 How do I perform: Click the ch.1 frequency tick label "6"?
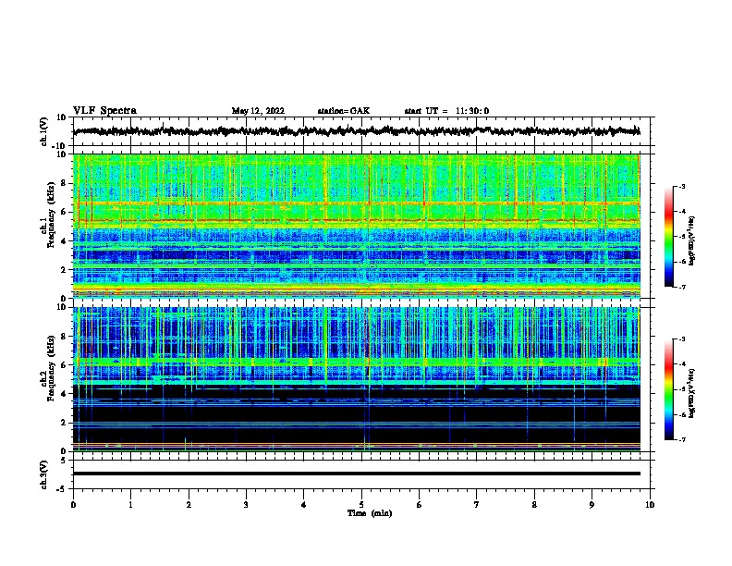(x=64, y=212)
